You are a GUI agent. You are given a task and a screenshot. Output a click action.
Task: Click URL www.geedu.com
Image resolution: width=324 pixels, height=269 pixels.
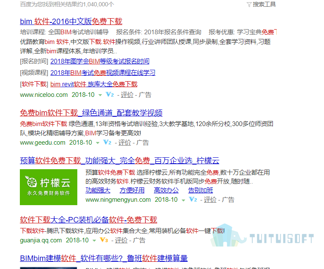(x=43, y=143)
